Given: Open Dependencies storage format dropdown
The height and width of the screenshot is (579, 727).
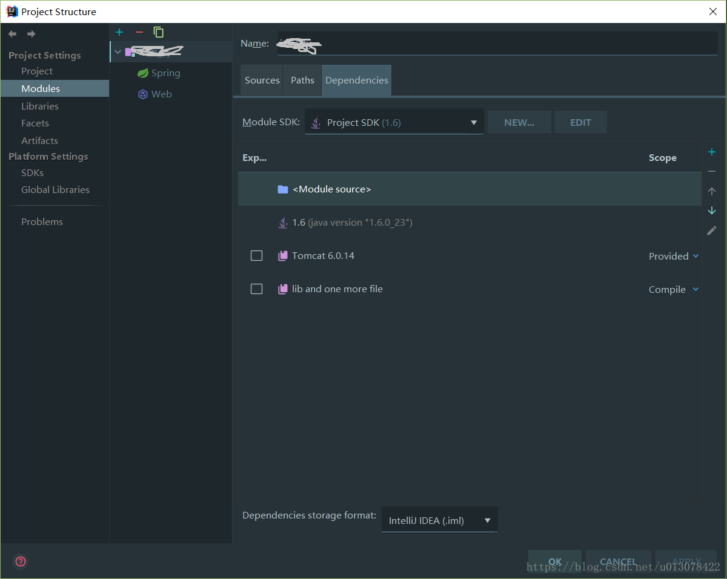Looking at the screenshot, I should click(x=439, y=520).
